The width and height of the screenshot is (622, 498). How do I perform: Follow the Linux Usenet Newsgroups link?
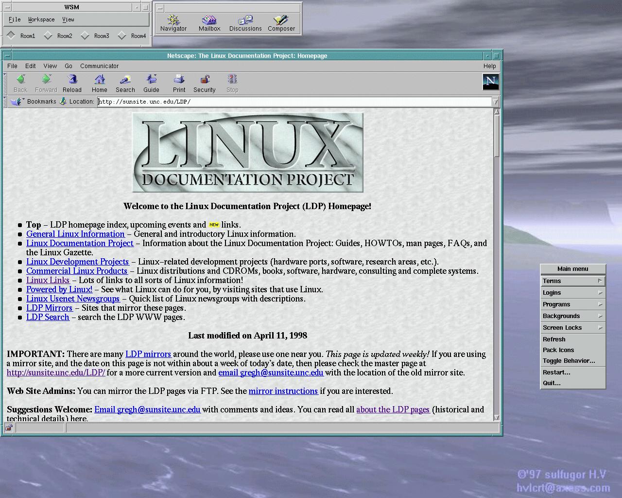[73, 299]
